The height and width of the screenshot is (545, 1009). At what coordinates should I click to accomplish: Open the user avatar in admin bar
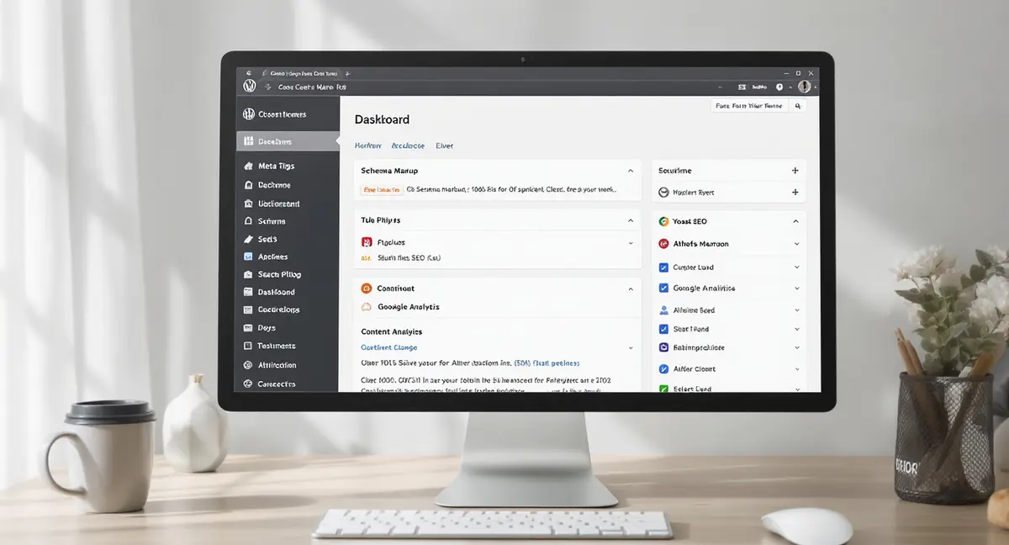tap(805, 87)
